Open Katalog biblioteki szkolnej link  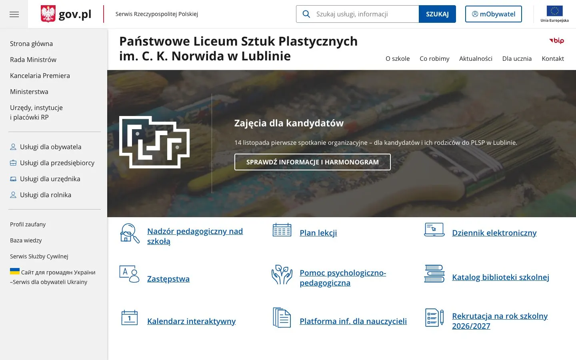(500, 277)
